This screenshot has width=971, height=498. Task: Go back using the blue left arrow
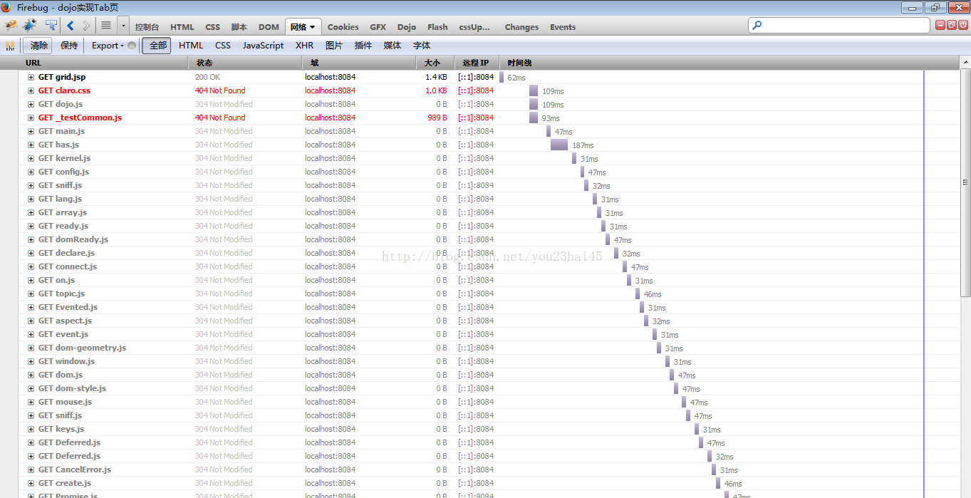[70, 26]
